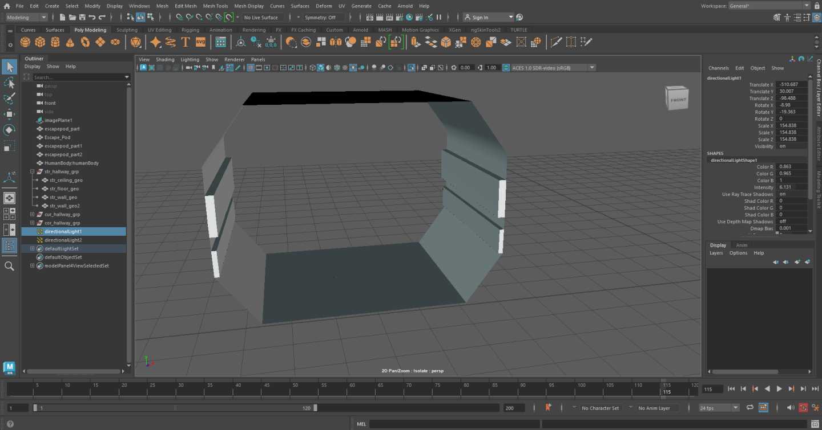This screenshot has height=430, width=822.
Task: Create a polygon cylinder from the shelf
Action: (55, 42)
